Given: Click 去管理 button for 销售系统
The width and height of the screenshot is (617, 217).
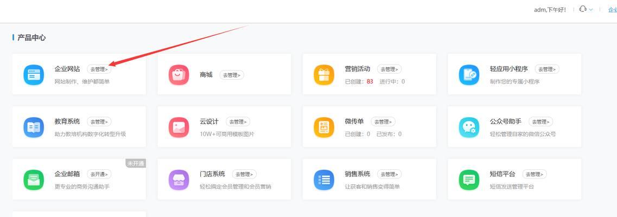Looking at the screenshot, I should 390,174.
